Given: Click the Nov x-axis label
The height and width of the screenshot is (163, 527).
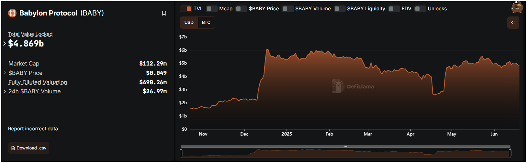Looking at the screenshot, I should coord(203,134).
